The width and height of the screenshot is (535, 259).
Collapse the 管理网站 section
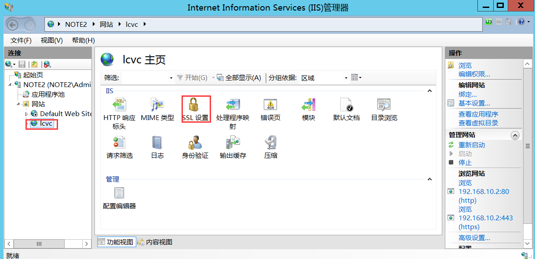pyautogui.click(x=515, y=135)
